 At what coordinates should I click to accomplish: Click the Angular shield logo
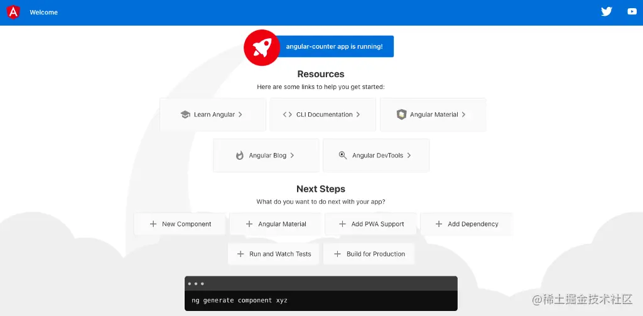tap(14, 13)
